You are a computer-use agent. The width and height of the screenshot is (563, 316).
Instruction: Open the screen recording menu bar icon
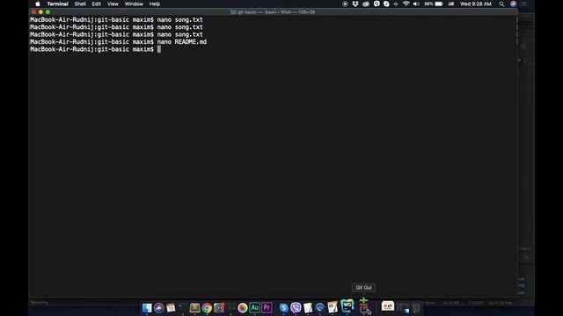tap(345, 4)
